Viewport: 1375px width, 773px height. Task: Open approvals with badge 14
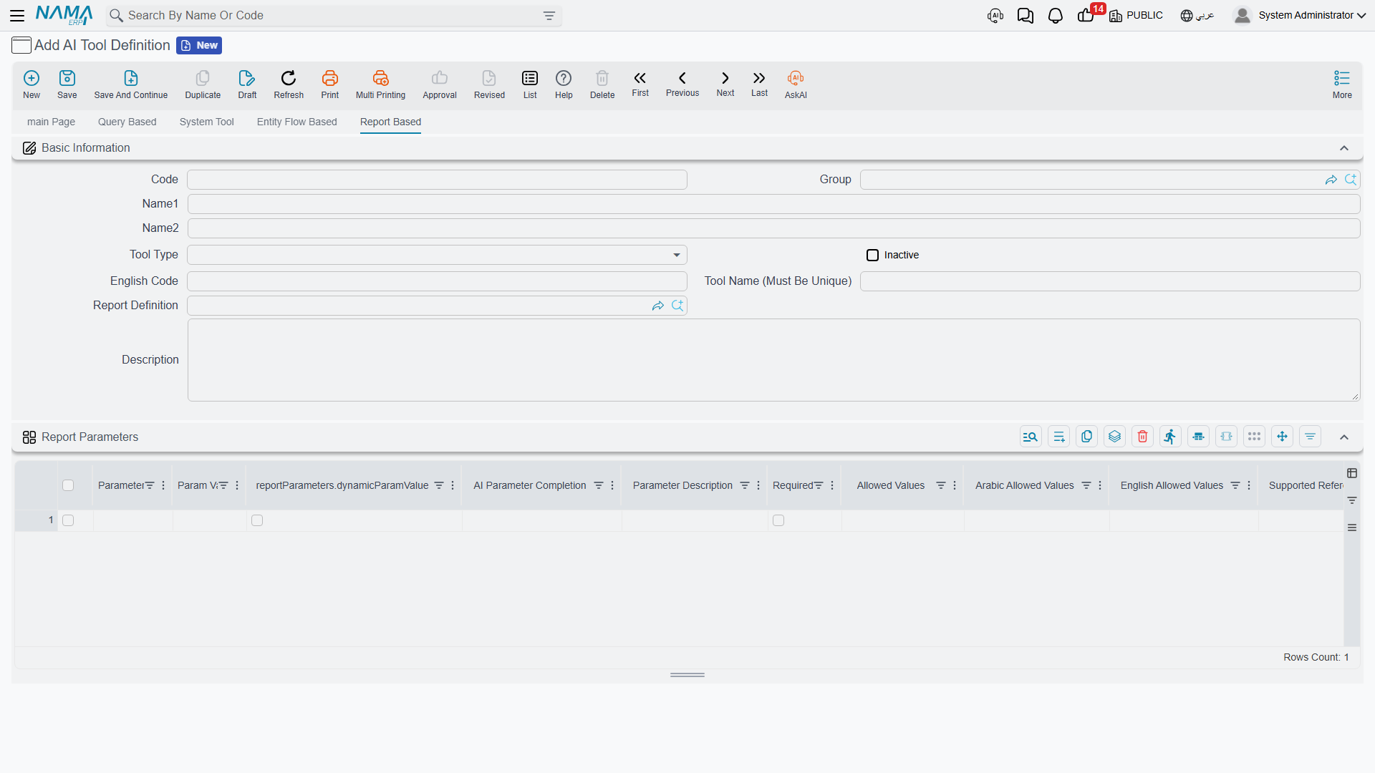1087,14
